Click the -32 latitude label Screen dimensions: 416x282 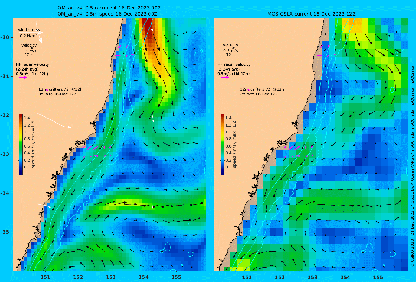coord(4,115)
